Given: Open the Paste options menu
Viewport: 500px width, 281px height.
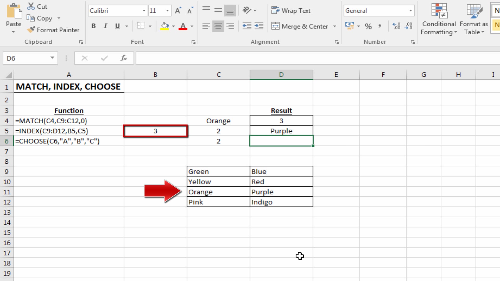Looking at the screenshot, I should pyautogui.click(x=13, y=32).
